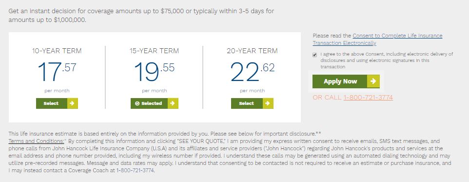Click the arrow icon on the 15-year Selected button
The height and width of the screenshot is (182, 469).
[173, 103]
